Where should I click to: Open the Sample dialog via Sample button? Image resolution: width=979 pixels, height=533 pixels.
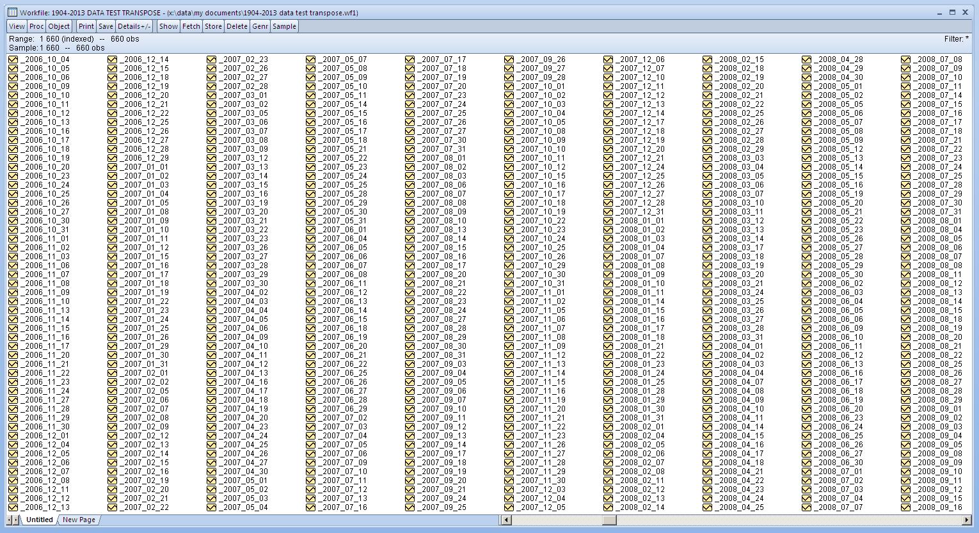click(285, 26)
